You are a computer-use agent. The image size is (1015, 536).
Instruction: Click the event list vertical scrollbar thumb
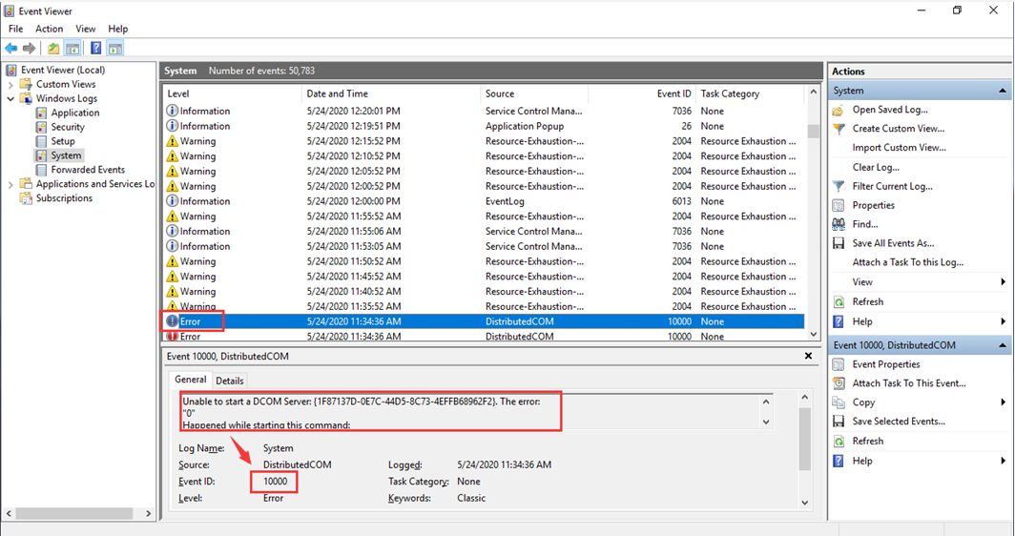(814, 132)
